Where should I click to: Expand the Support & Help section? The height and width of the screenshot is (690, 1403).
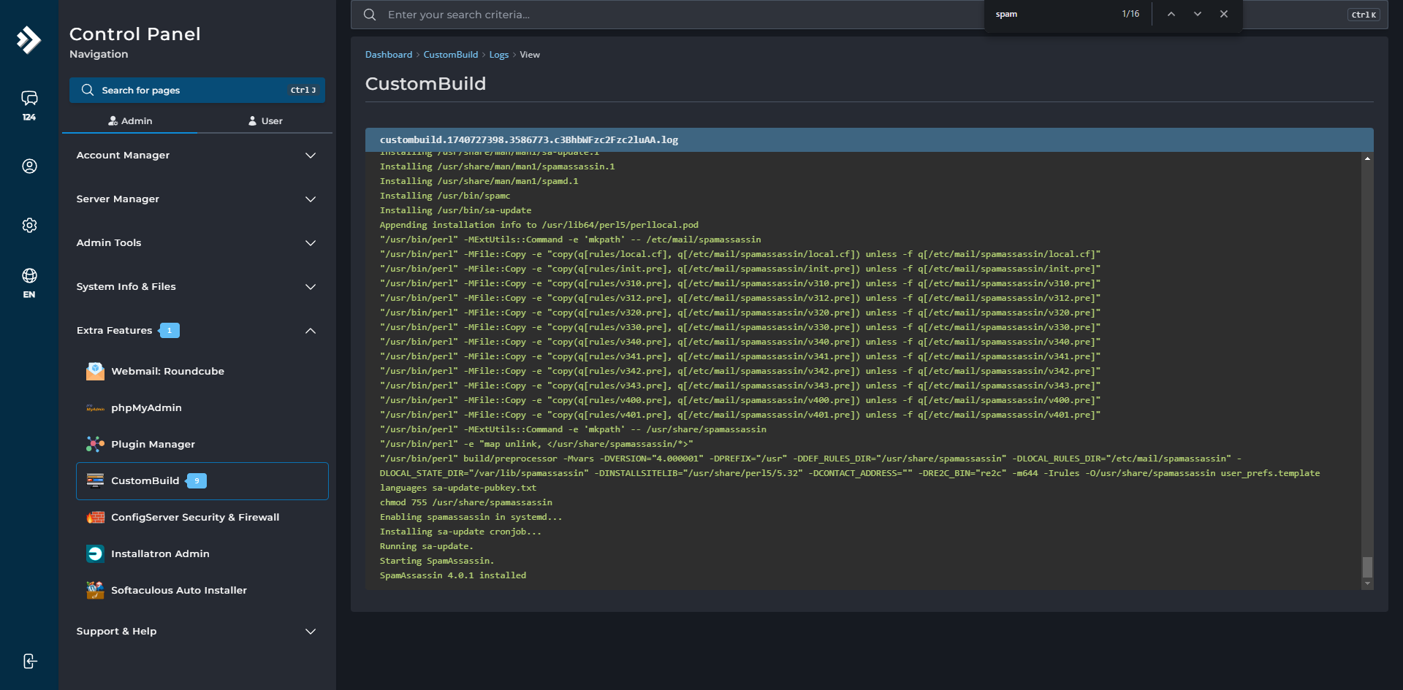[x=197, y=632]
